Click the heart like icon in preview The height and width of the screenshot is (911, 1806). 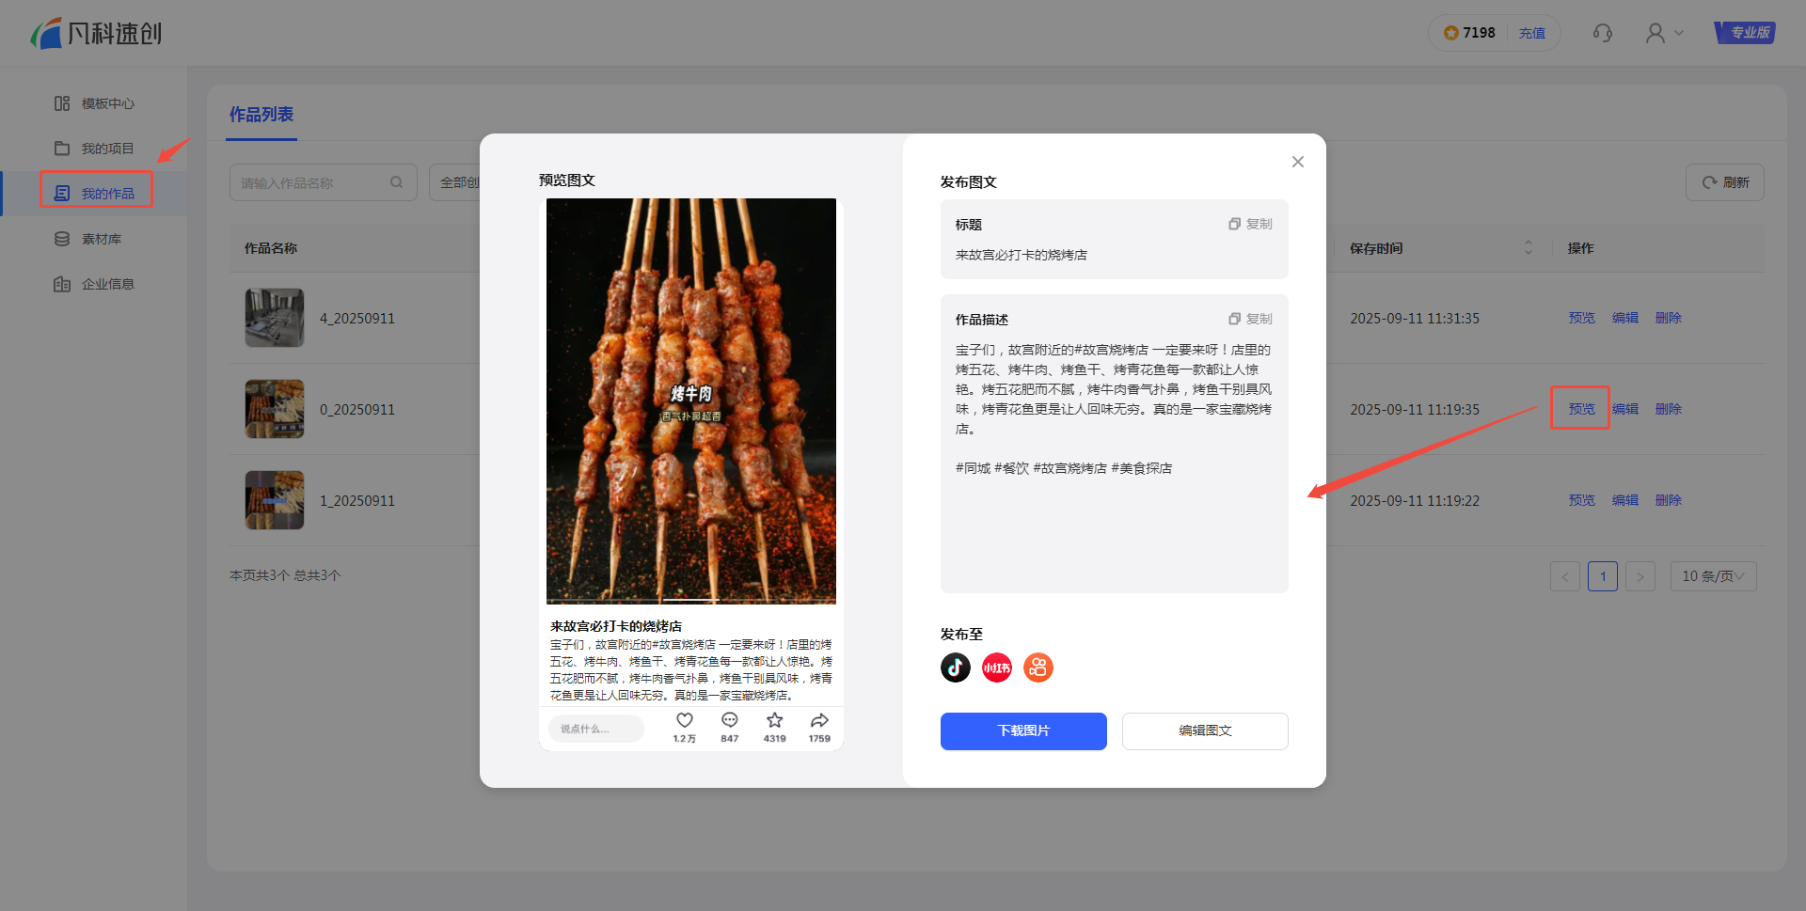click(685, 720)
